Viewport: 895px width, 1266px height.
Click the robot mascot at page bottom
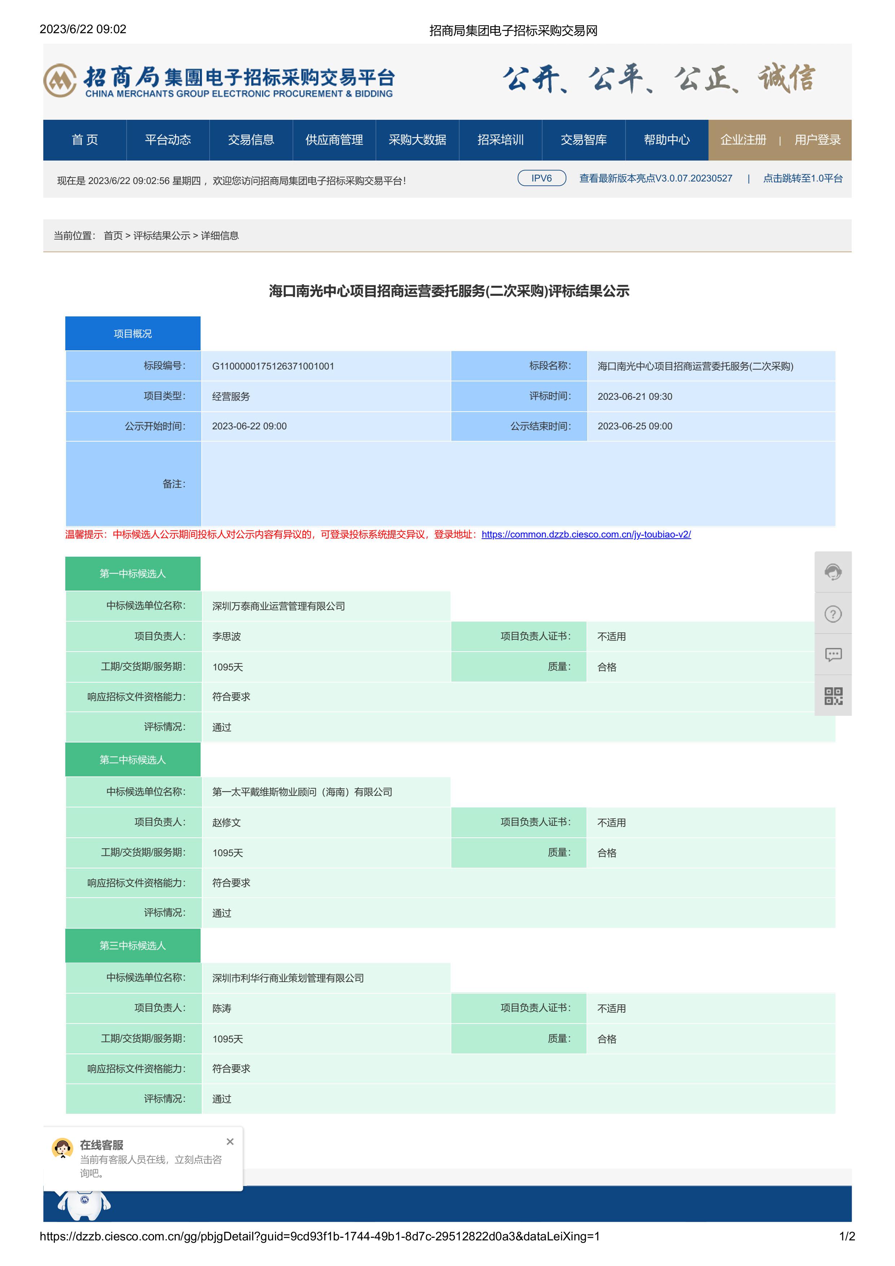[x=84, y=1205]
